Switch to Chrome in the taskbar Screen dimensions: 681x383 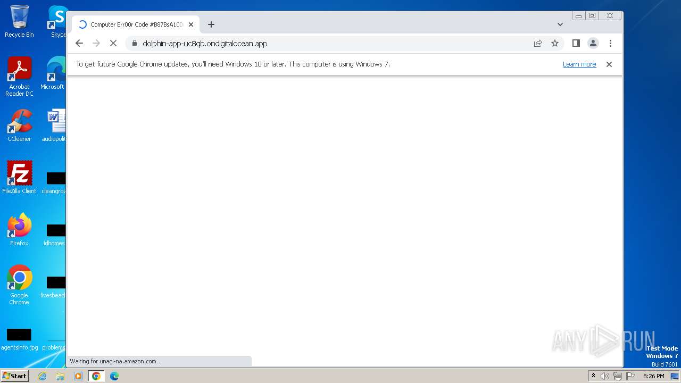96,376
